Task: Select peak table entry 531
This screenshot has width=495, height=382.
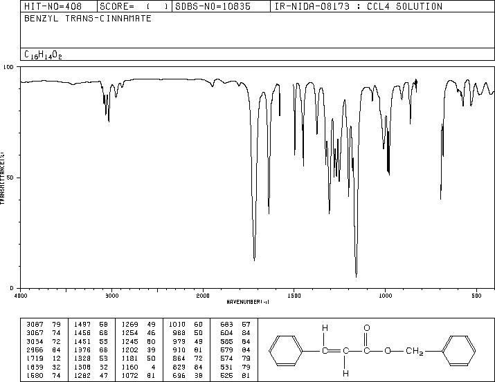Action: tap(226, 367)
